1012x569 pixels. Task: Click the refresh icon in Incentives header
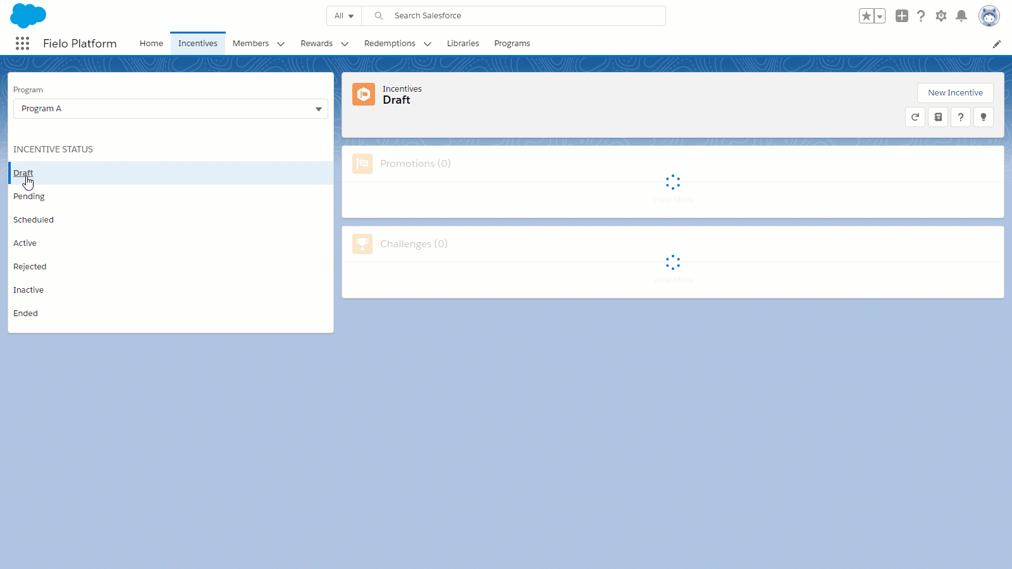point(915,117)
